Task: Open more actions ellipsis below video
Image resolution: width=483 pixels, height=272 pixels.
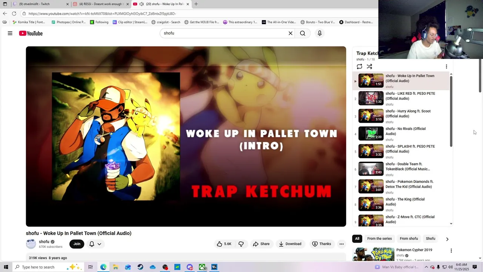Action: [x=341, y=244]
